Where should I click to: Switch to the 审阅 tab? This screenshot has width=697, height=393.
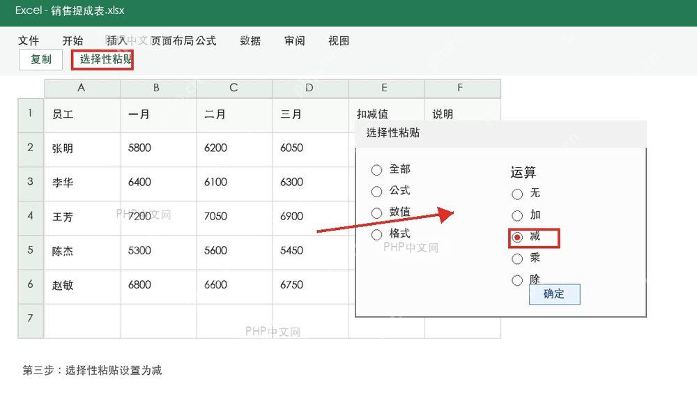(295, 41)
